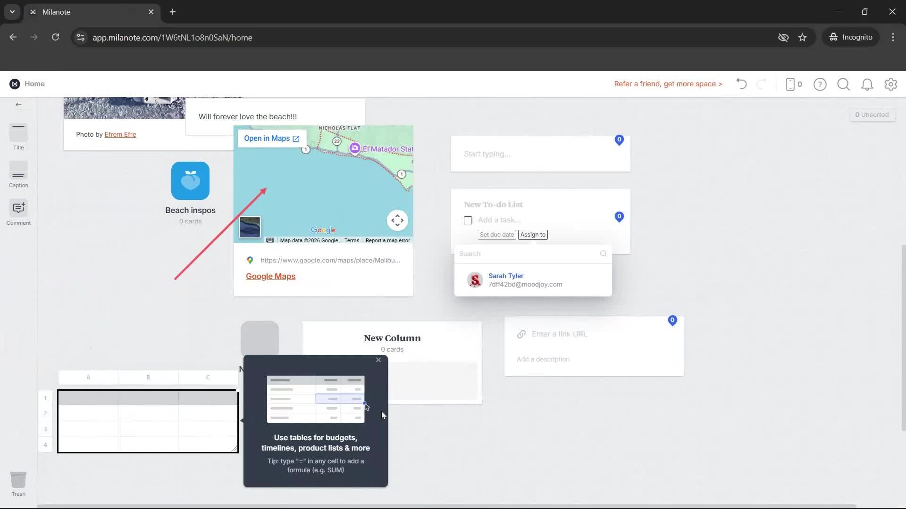Open the help question mark icon
Viewport: 906px width, 509px height.
(x=820, y=84)
